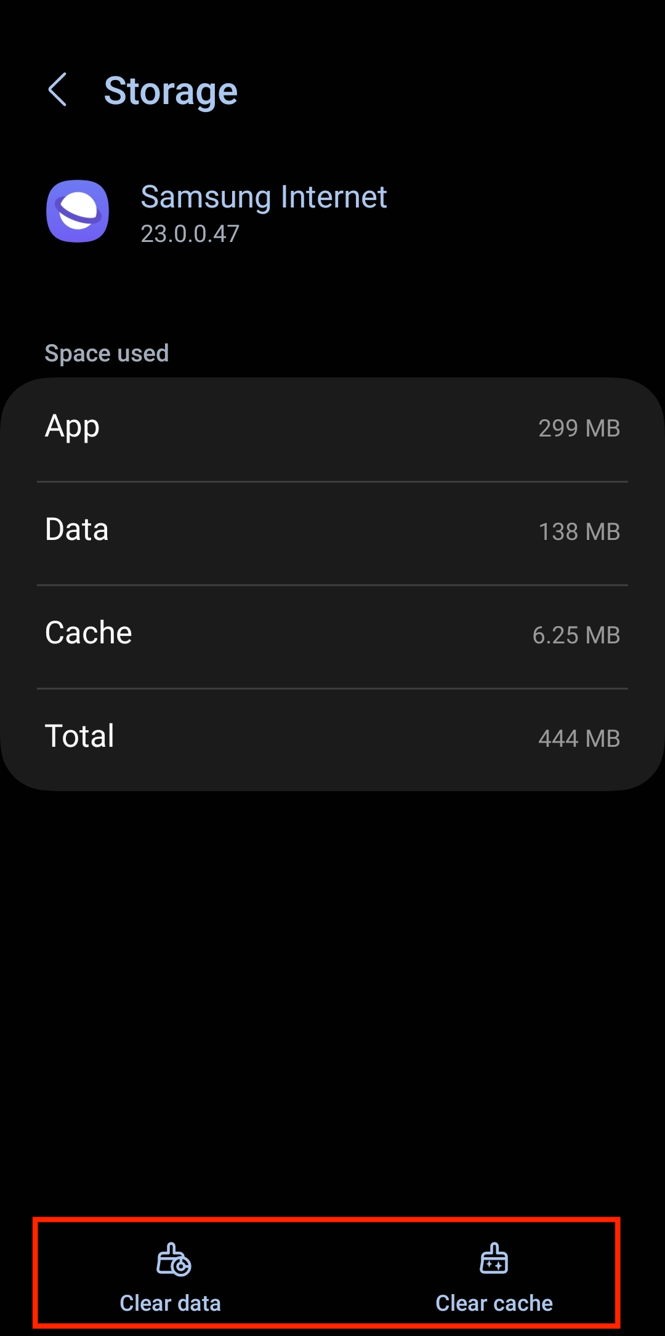Screen dimensions: 665x1336
Task: Tap the Clear data broom icon
Action: click(x=173, y=1259)
